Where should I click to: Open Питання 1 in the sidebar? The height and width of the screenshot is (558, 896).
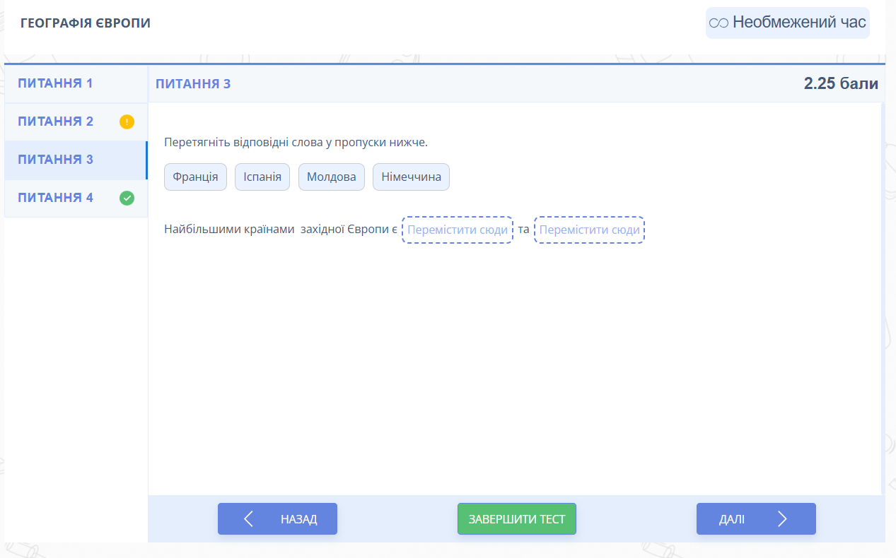click(x=55, y=83)
